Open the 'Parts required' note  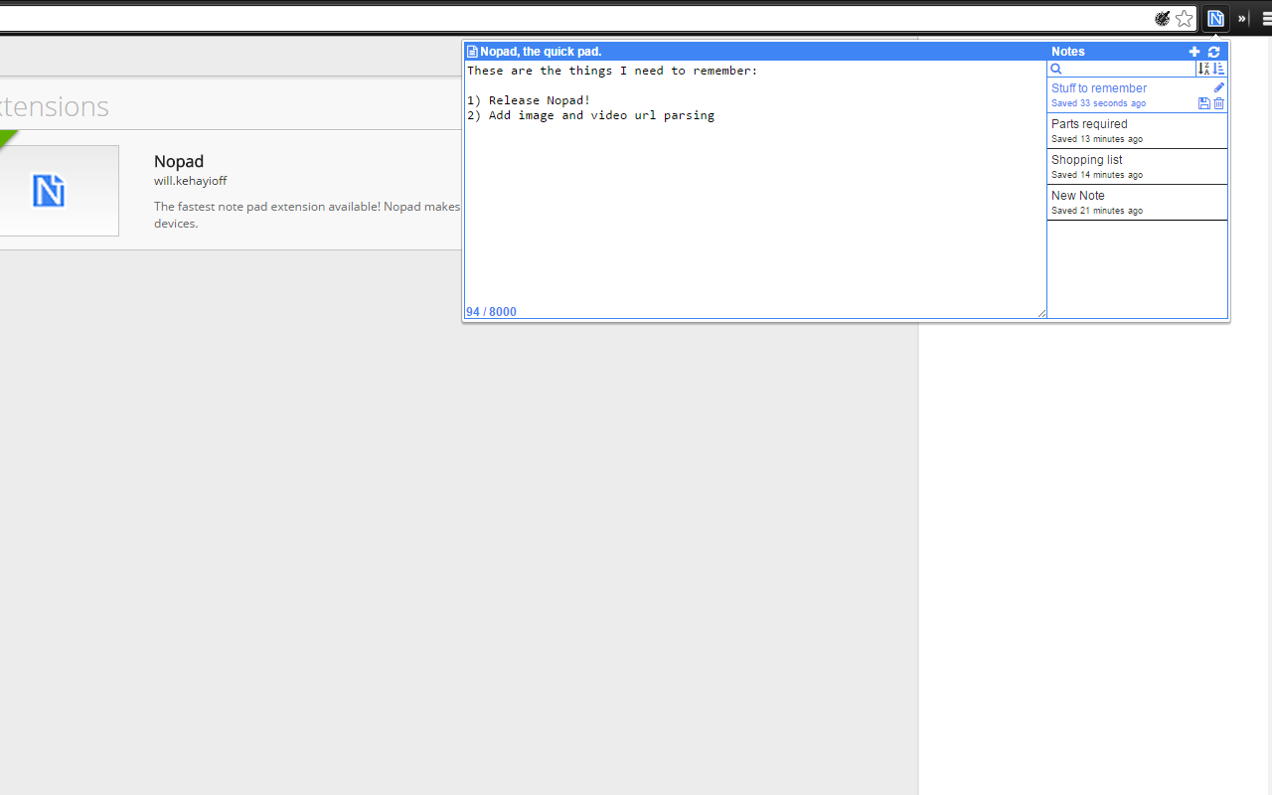(1137, 130)
